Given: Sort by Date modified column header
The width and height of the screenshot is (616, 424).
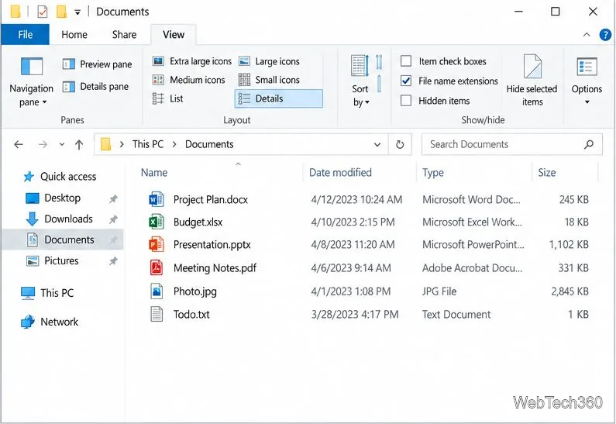Looking at the screenshot, I should 340,173.
